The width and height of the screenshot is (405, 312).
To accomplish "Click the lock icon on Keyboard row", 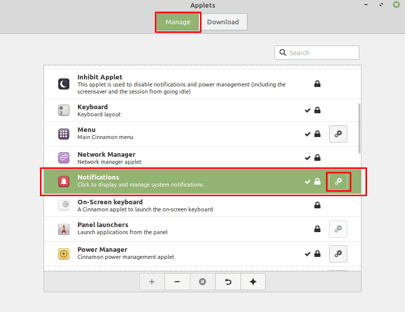I will tap(317, 110).
